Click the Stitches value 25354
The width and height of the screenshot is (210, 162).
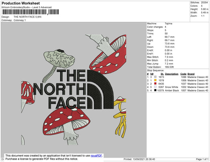tap(204, 2)
